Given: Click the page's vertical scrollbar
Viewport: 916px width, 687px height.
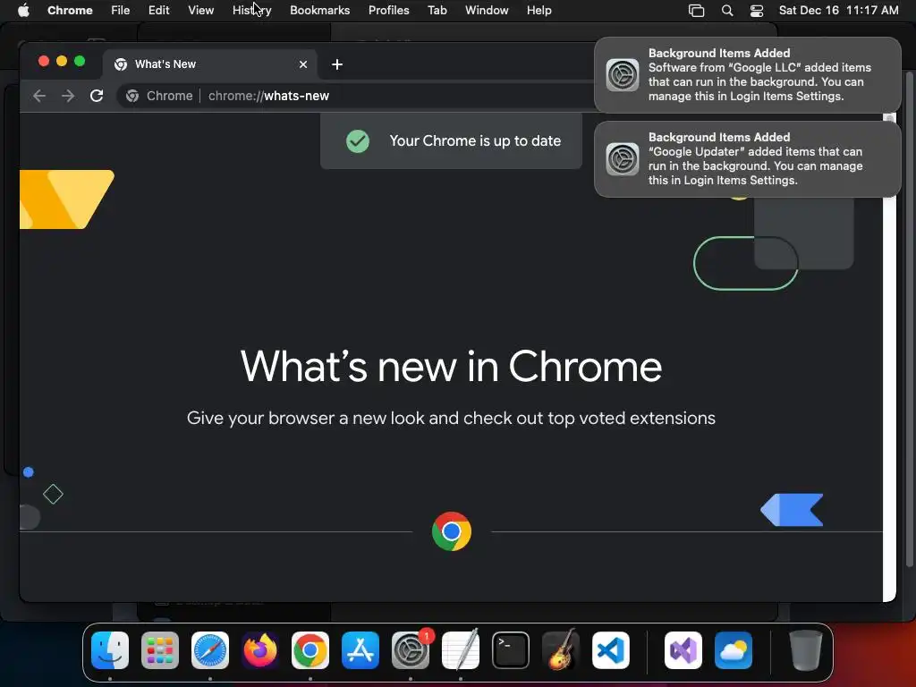Looking at the screenshot, I should pyautogui.click(x=890, y=356).
